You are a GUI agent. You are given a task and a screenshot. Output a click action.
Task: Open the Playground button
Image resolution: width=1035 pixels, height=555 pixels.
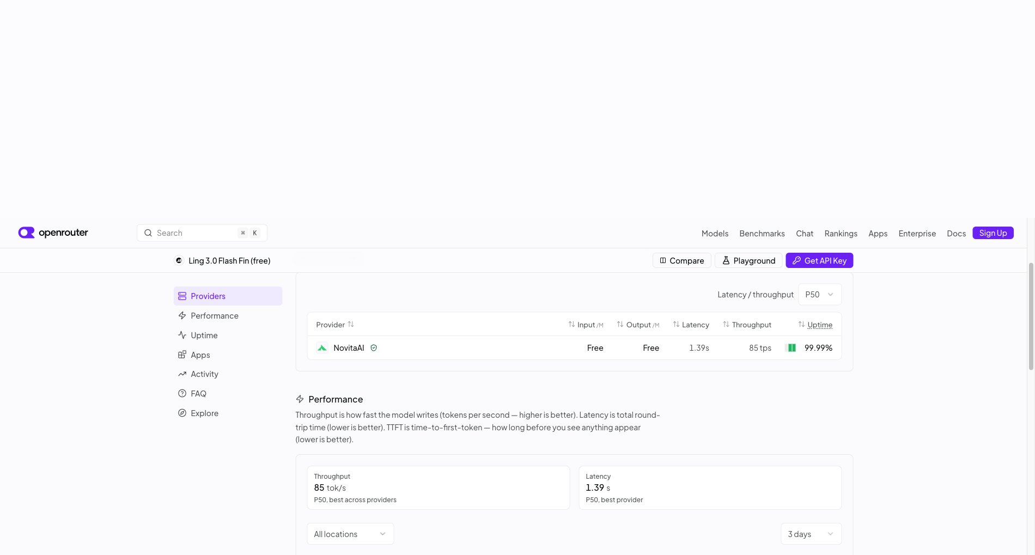click(748, 261)
